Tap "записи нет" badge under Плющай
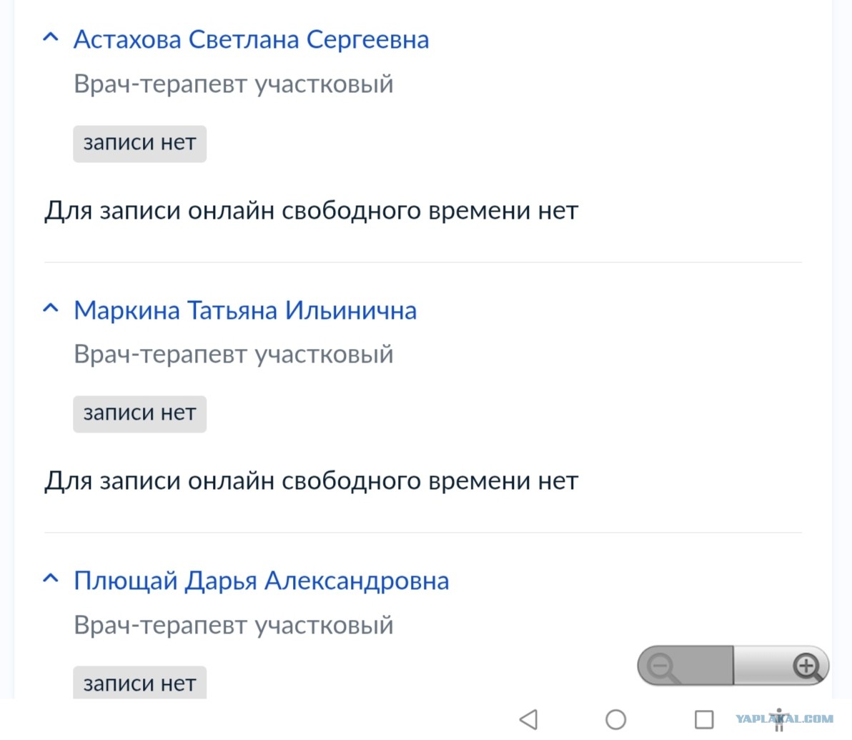This screenshot has width=852, height=740. (x=139, y=684)
